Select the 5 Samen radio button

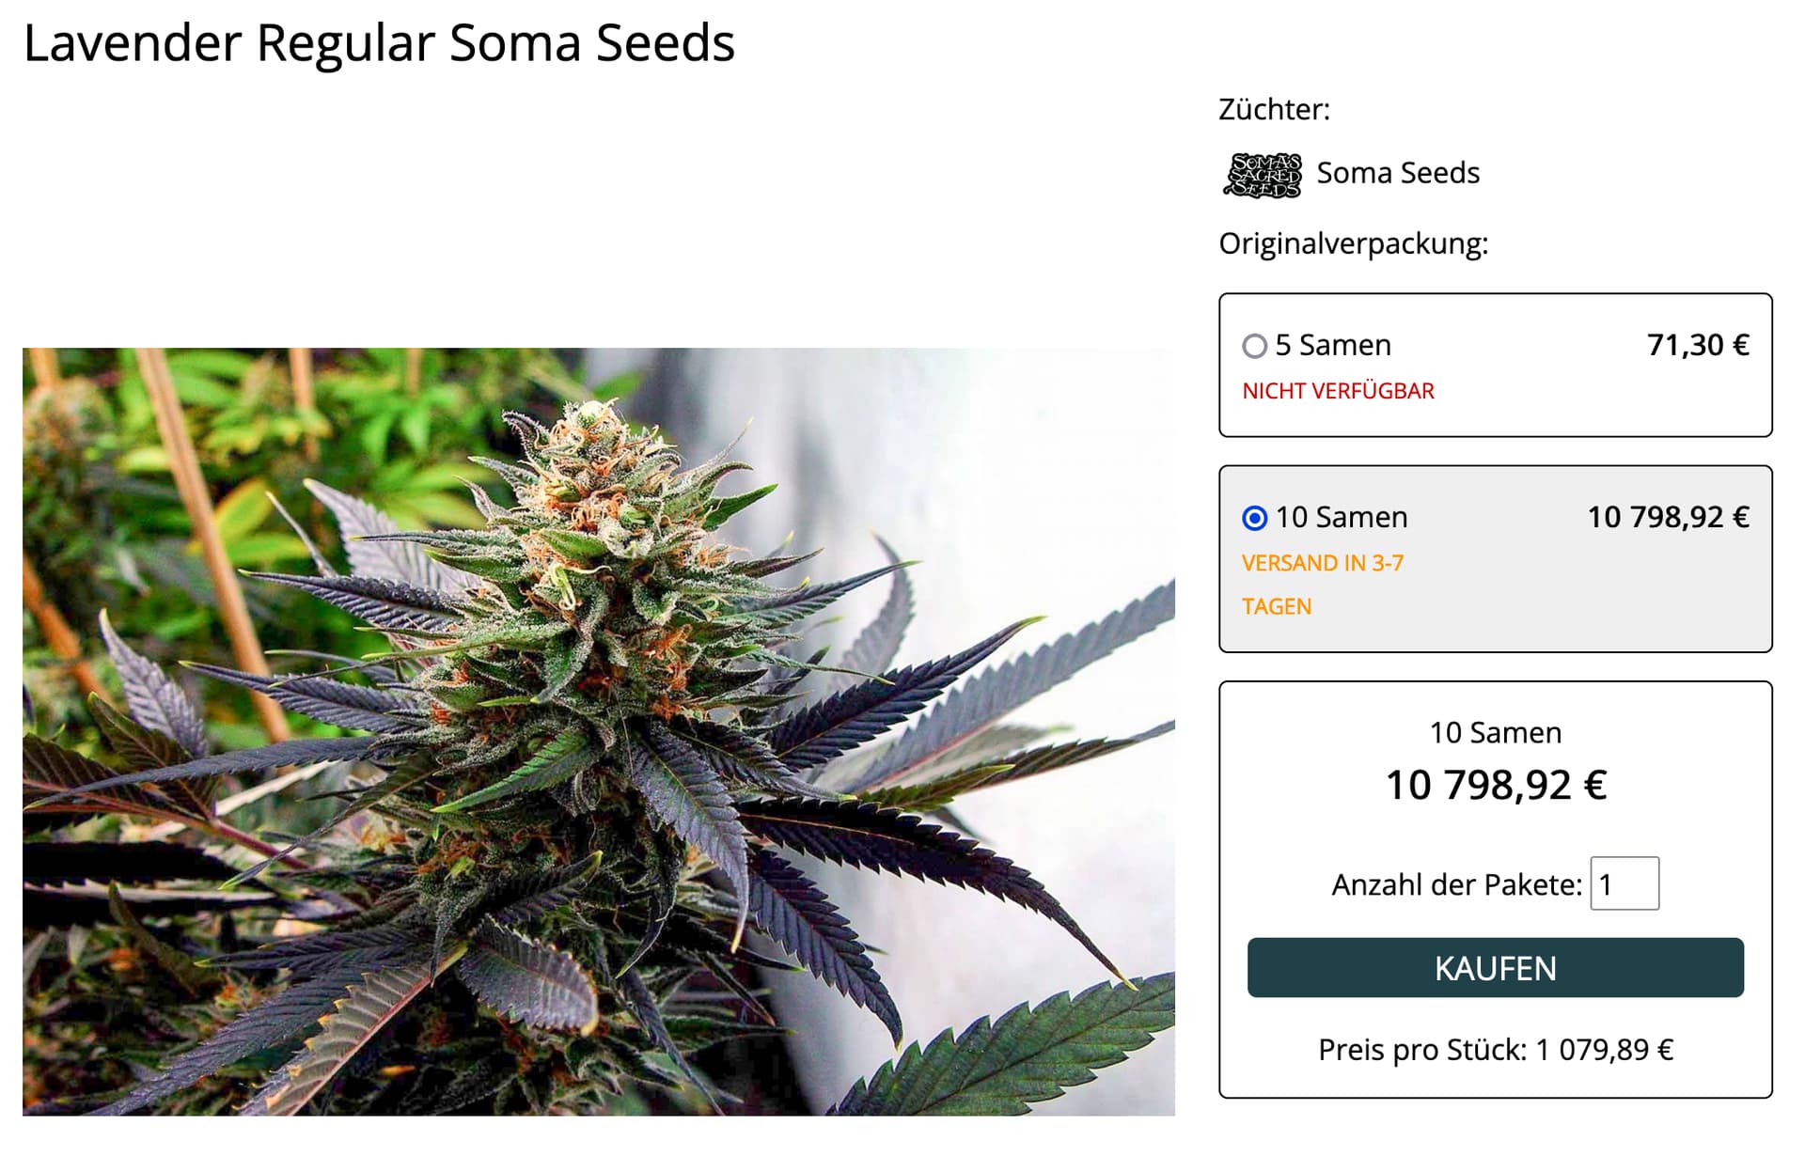pos(1254,346)
